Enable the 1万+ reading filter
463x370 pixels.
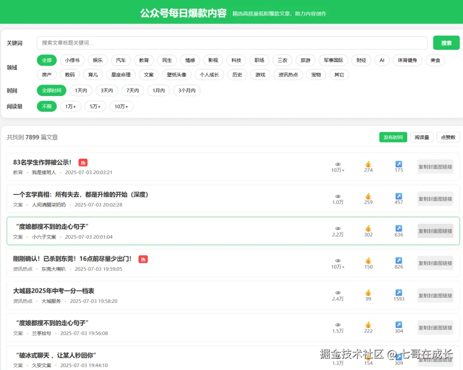(x=70, y=106)
